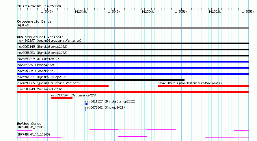Select the small blue block under nsv5411327
This screenshot has width=257, height=141.
pyautogui.click(x=87, y=104)
